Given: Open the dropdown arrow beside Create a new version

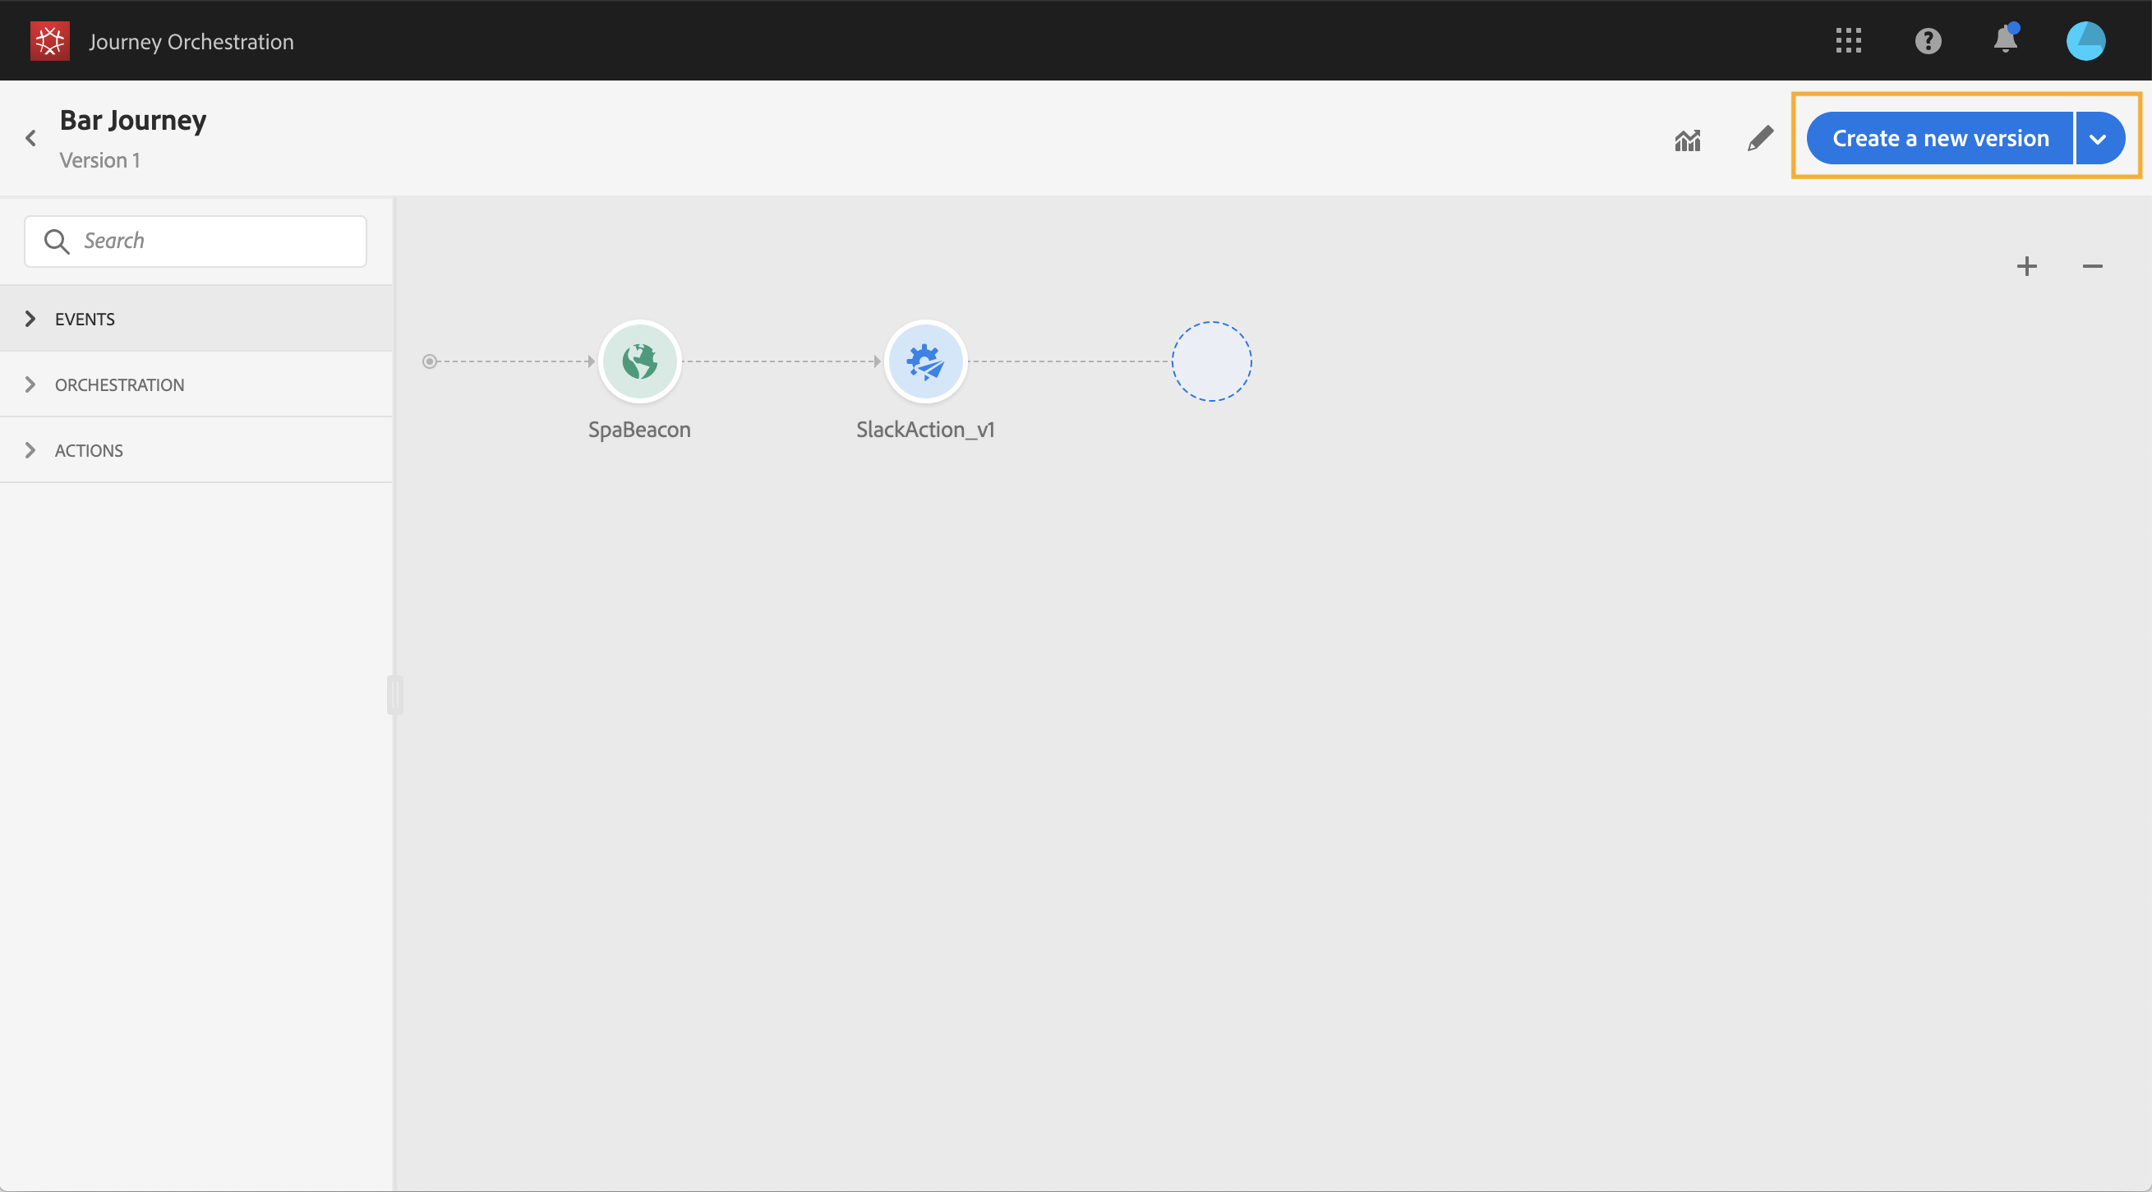Looking at the screenshot, I should [x=2099, y=139].
